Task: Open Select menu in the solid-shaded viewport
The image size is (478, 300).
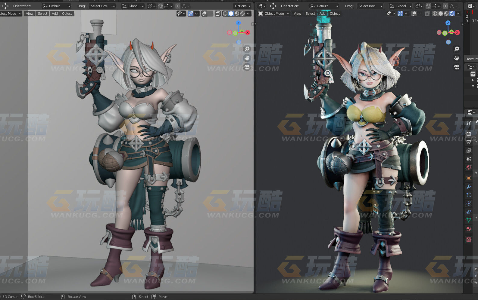Action: pyautogui.click(x=42, y=14)
